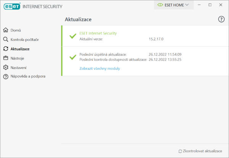Click the green ESET HOME link icon
229x158 pixels.
coord(160,5)
